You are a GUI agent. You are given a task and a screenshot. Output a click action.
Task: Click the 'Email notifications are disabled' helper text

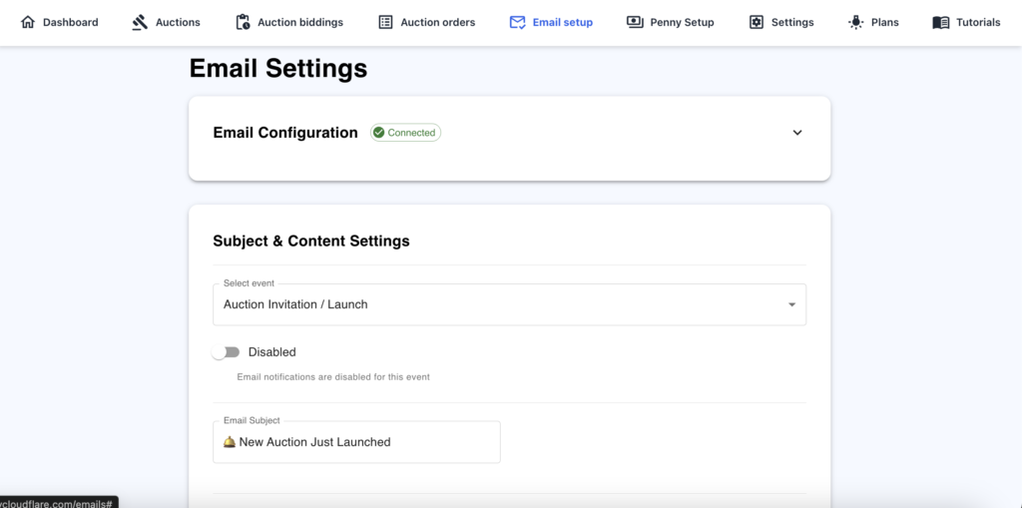(x=333, y=377)
